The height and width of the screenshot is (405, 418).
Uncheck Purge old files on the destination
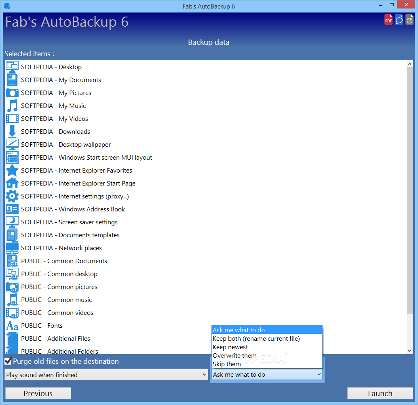tap(8, 361)
